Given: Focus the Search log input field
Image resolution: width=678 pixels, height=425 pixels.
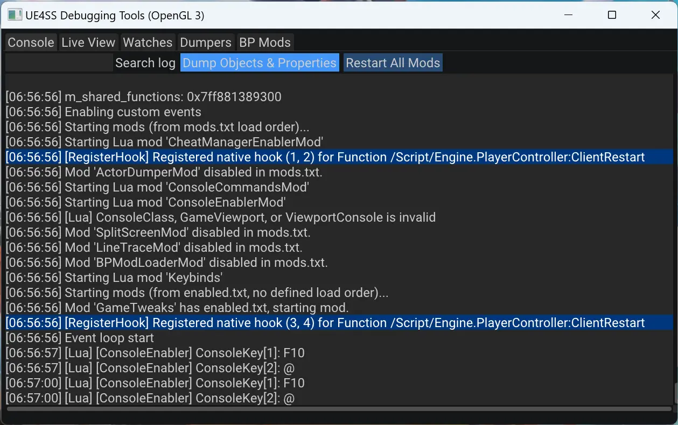Looking at the screenshot, I should pos(59,63).
